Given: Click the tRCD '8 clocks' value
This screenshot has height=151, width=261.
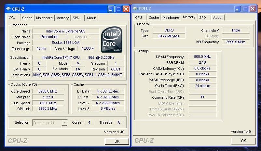Looking at the screenshot, I should coord(202,74).
